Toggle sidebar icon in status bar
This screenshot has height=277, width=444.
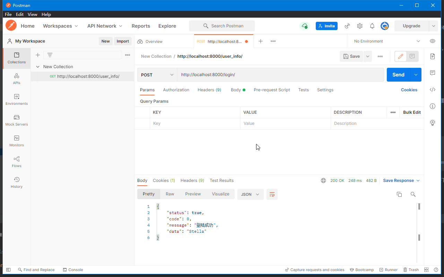point(8,270)
